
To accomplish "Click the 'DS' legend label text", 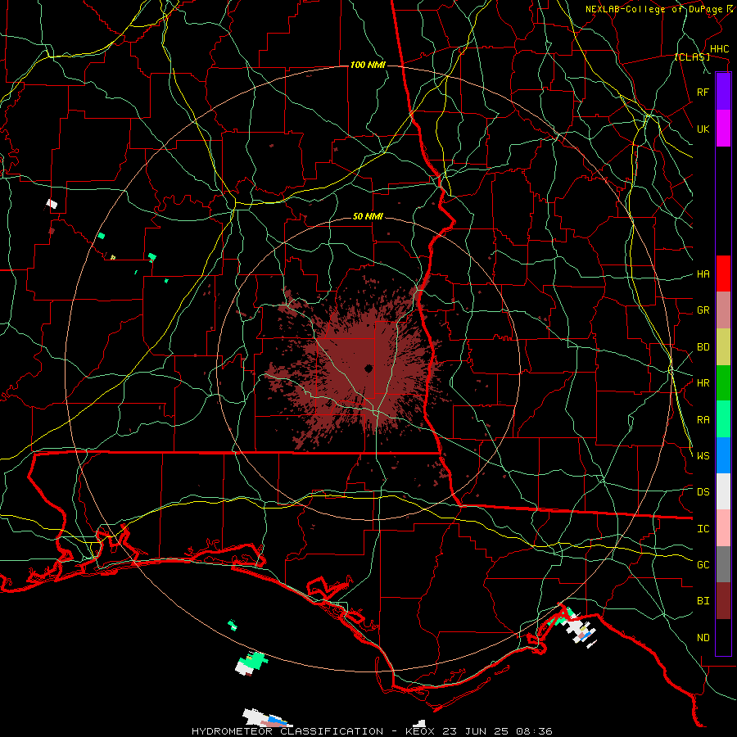I will tap(703, 492).
